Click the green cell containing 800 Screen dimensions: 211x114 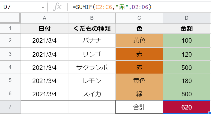coord(186,94)
